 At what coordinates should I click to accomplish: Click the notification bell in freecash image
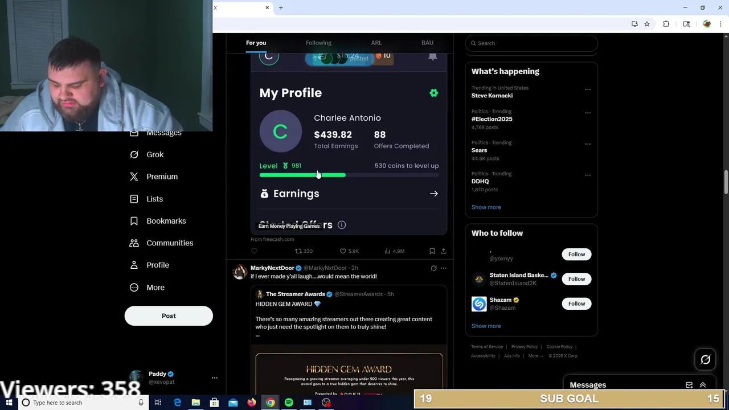tap(433, 56)
